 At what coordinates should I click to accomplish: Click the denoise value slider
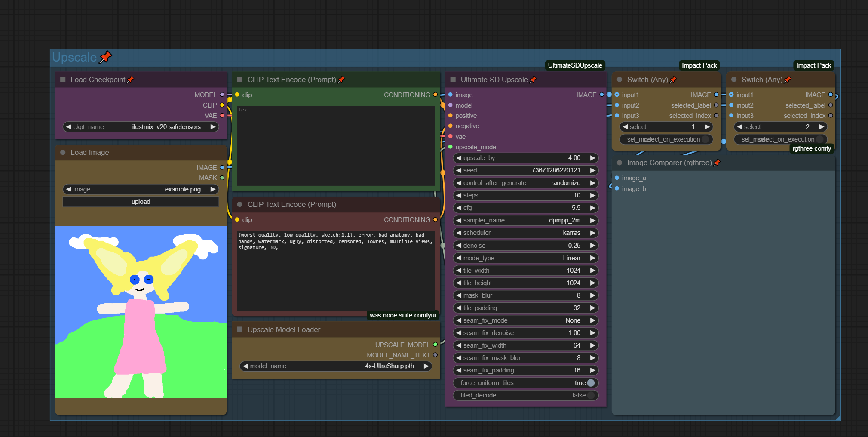(x=525, y=246)
